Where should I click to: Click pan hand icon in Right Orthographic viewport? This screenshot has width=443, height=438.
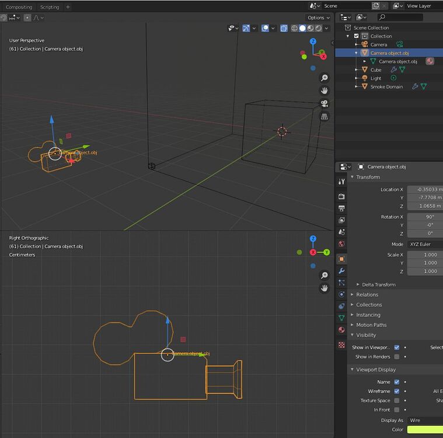[325, 288]
